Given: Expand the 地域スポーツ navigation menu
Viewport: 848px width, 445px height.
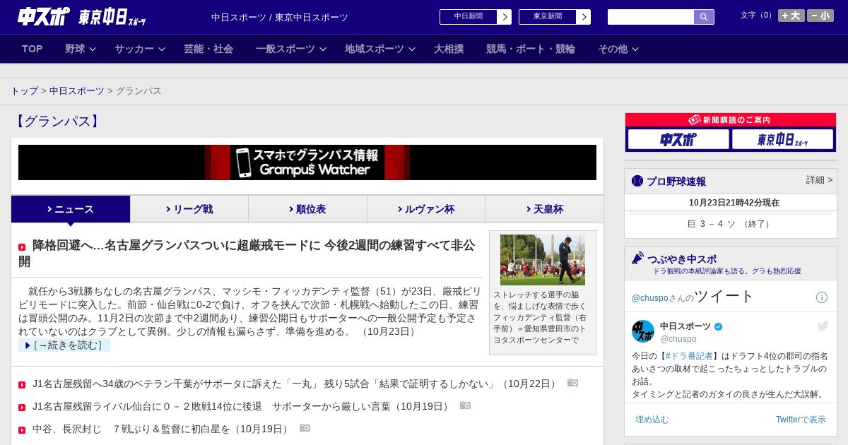Looking at the screenshot, I should click(380, 49).
